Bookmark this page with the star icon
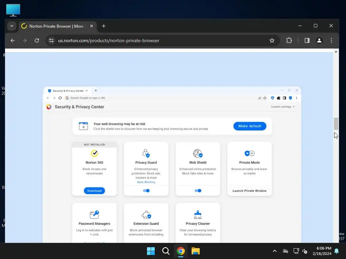 pyautogui.click(x=272, y=40)
